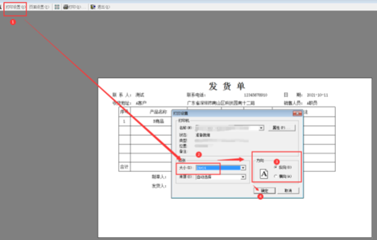Click the customer name A客户

pyautogui.click(x=141, y=103)
